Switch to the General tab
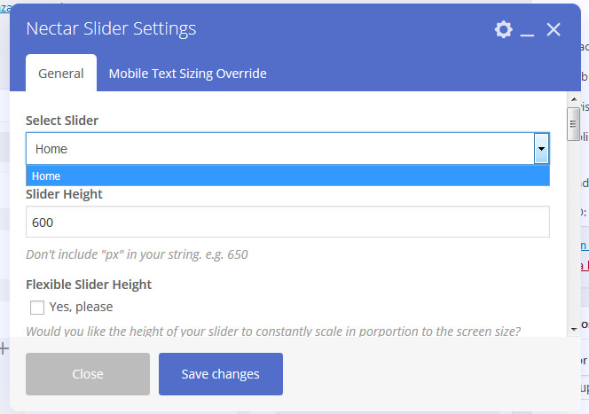The image size is (589, 414). 61,74
